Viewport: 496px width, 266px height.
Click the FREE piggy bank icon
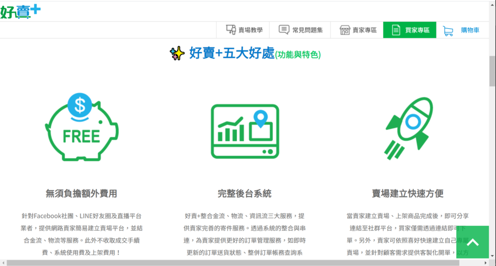81,128
